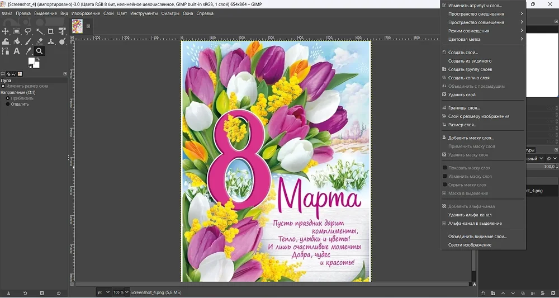The image size is (559, 298).
Task: Select the 'Приблизить' radio option
Action: click(x=8, y=98)
